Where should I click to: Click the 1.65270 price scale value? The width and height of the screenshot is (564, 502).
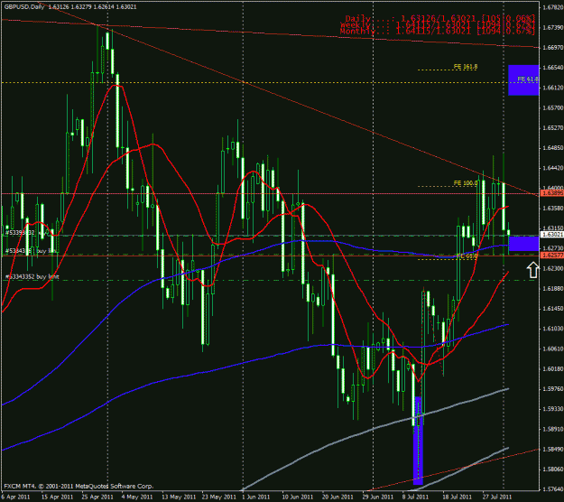coord(552,127)
